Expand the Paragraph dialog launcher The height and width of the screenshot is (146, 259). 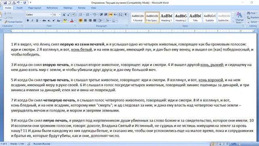point(127,26)
